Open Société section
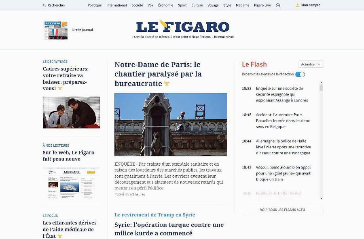Screen dimensions: 364x239 (137, 5)
